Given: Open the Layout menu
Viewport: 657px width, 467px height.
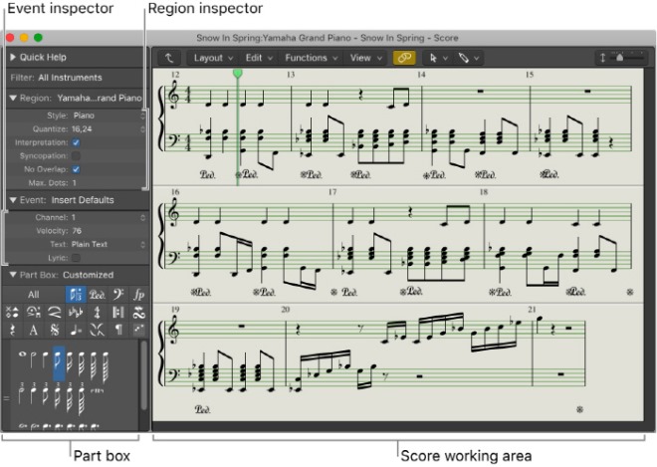Looking at the screenshot, I should pyautogui.click(x=213, y=58).
